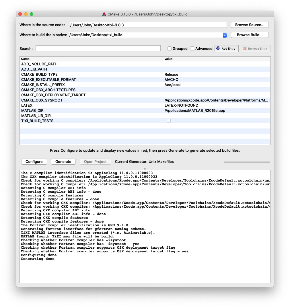Open the build binaries path dropdown
The image size is (290, 308).
click(225, 35)
